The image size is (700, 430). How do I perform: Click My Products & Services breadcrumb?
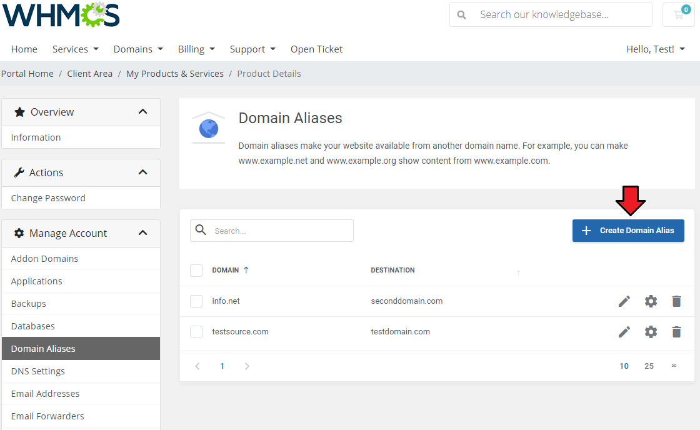click(174, 74)
